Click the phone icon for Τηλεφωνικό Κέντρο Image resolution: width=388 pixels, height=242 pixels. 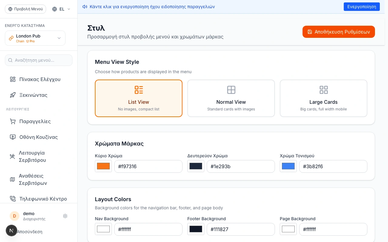pyautogui.click(x=13, y=199)
